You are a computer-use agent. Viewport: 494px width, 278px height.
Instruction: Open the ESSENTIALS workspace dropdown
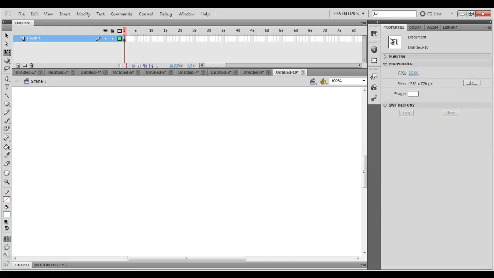pos(349,14)
